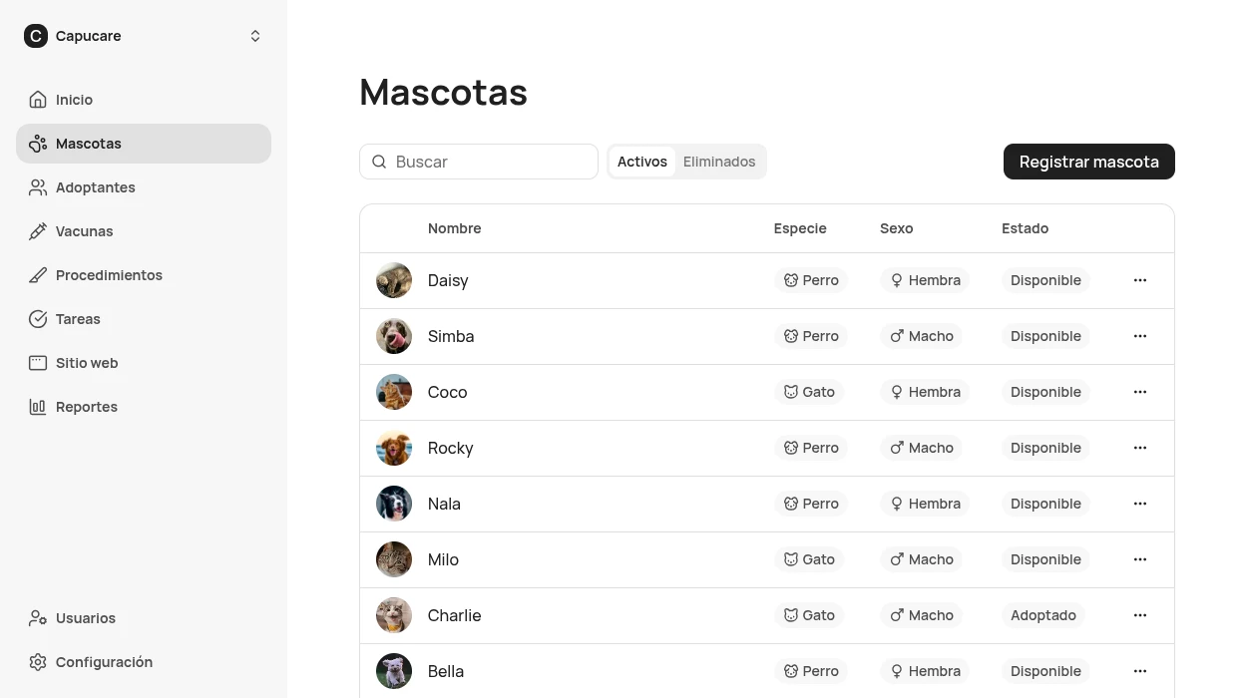The image size is (1247, 698).
Task: Select Mascotas in the sidebar
Action: 144,144
